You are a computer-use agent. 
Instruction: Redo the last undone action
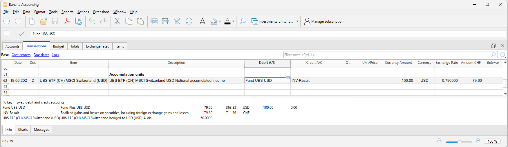pos(104,21)
